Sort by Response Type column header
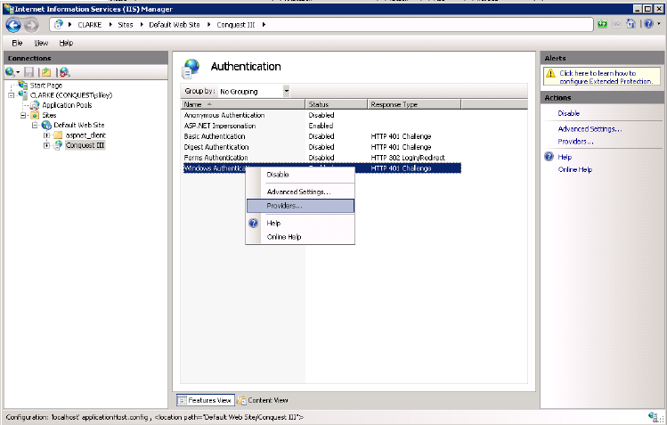 [x=414, y=104]
